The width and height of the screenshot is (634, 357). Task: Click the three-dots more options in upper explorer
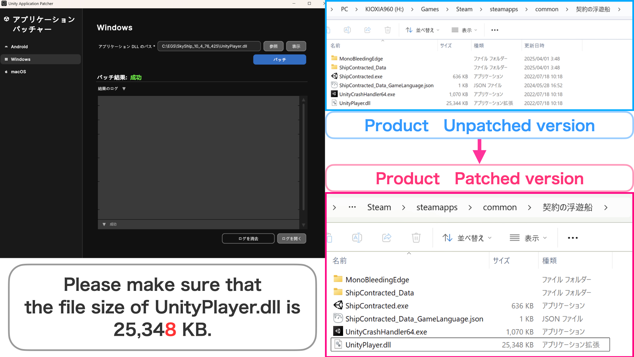tap(494, 30)
